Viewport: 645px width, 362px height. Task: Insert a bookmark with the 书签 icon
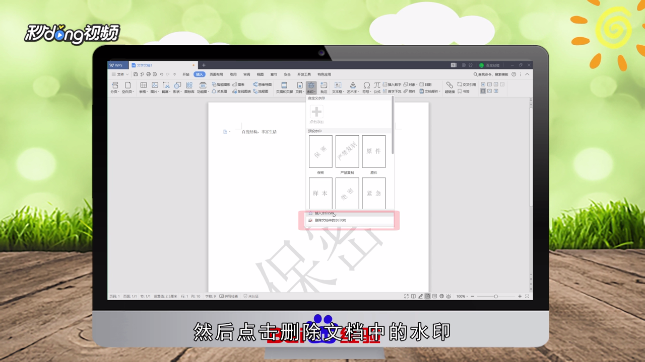(464, 91)
